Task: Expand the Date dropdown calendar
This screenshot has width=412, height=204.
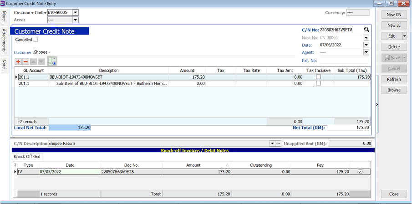Action: click(x=366, y=45)
